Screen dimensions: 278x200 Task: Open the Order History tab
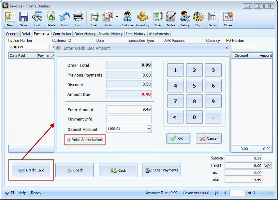85,34
